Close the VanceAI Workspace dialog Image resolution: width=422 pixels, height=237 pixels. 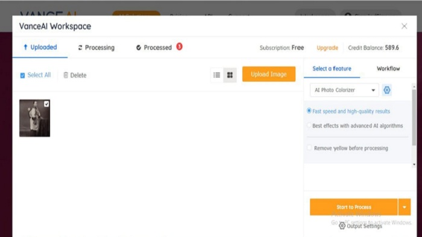[405, 26]
